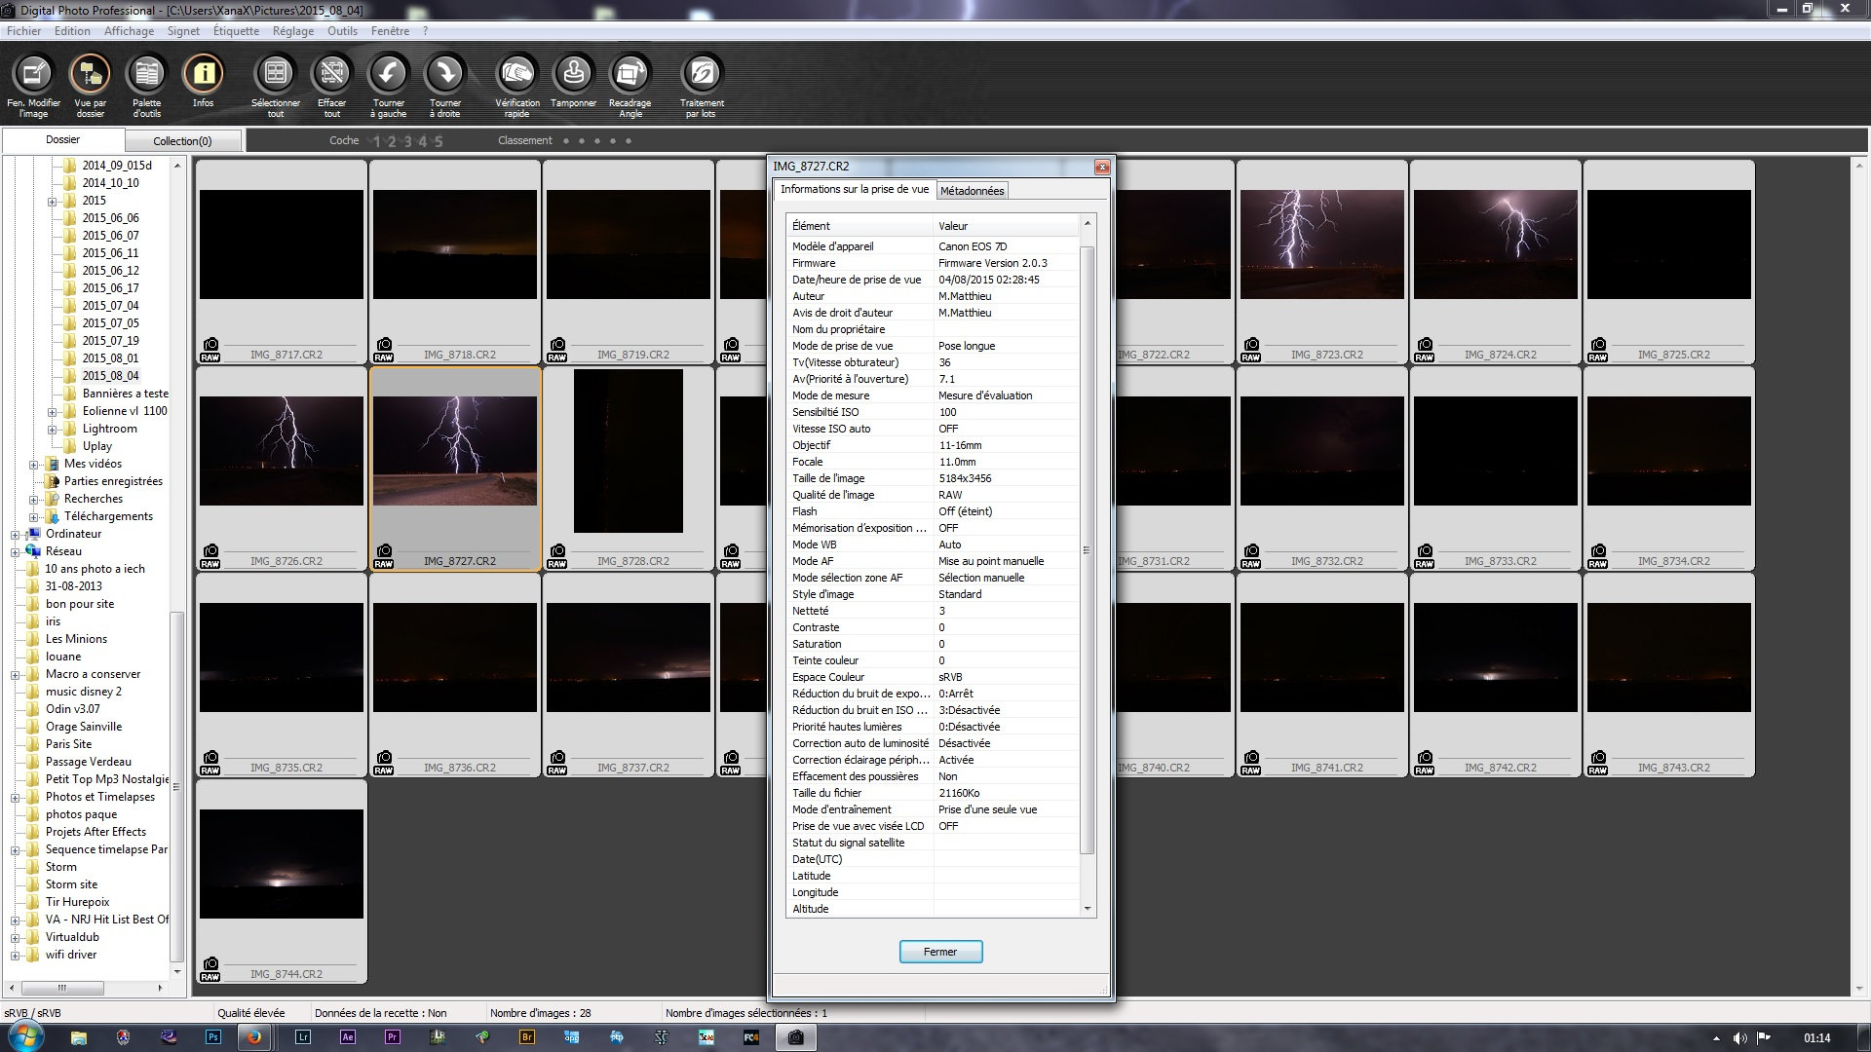The width and height of the screenshot is (1871, 1052).
Task: Toggle the Vue par dossier view
Action: [90, 74]
